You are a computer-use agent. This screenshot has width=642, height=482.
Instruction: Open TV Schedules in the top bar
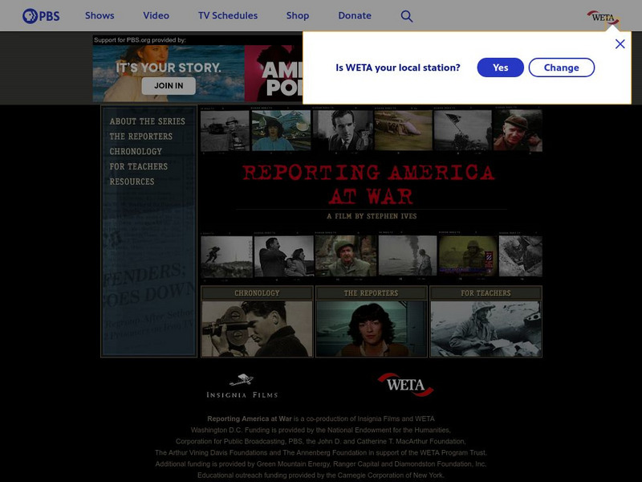pyautogui.click(x=228, y=15)
